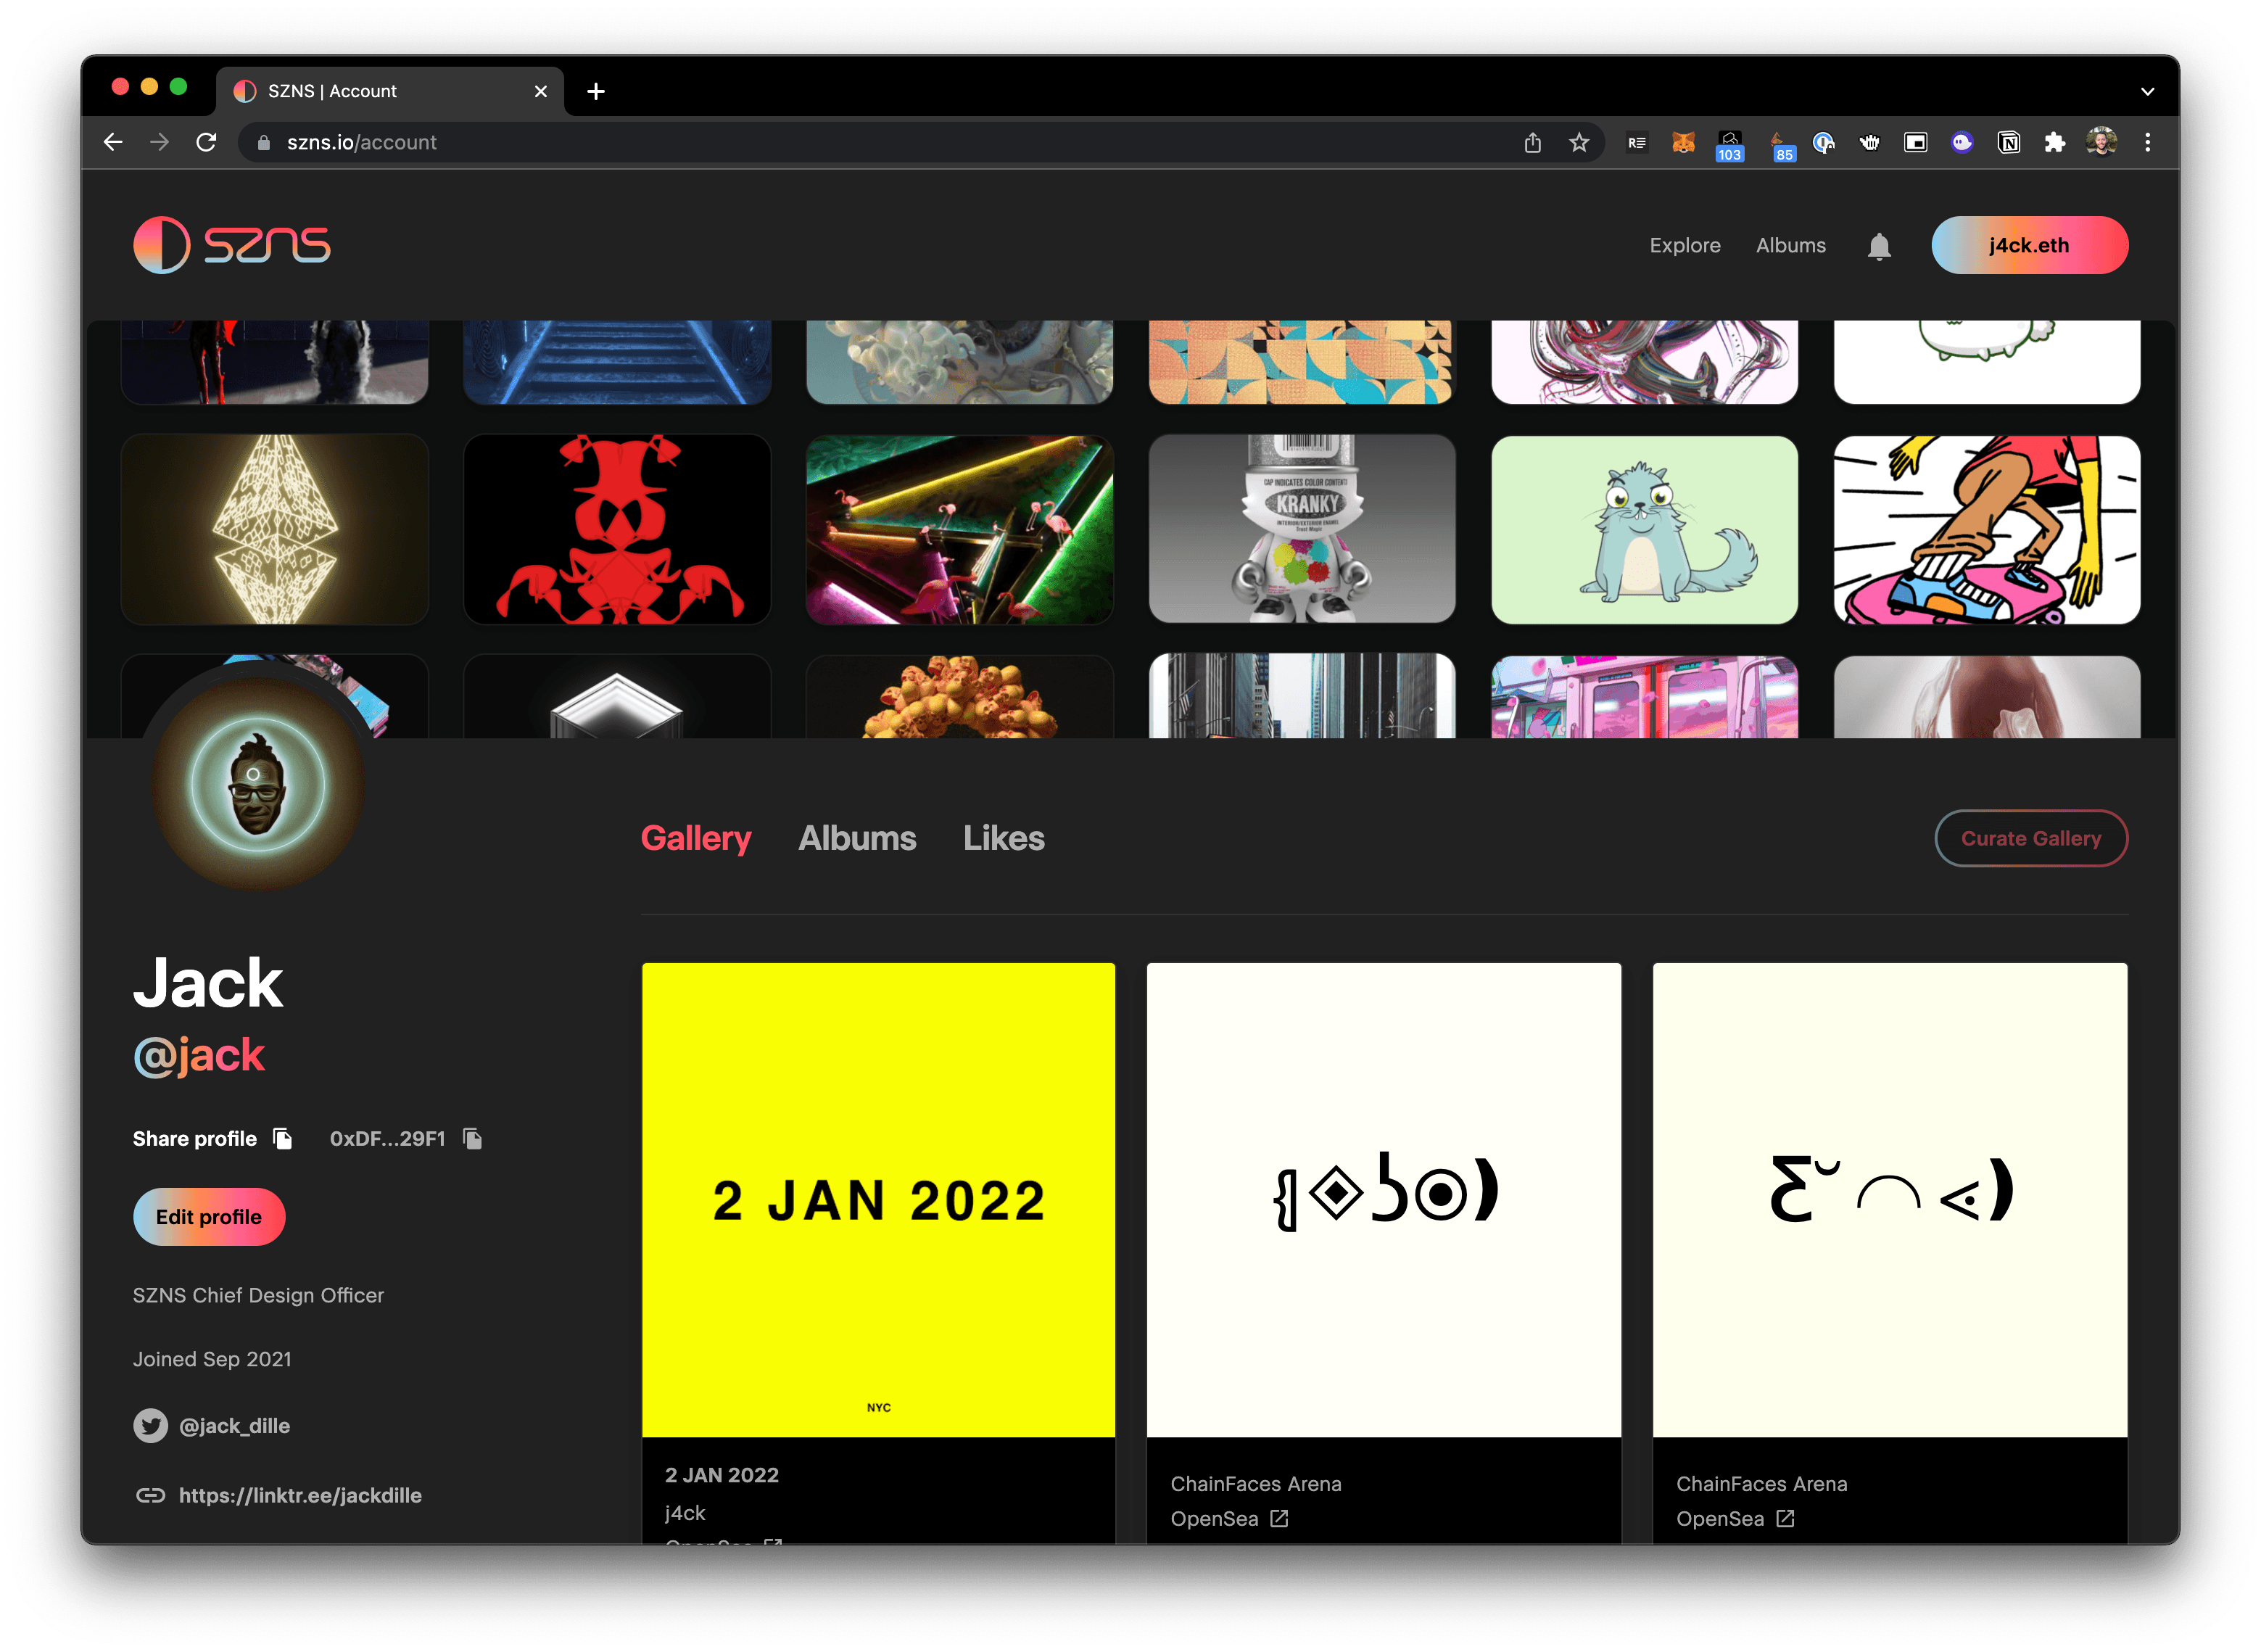The image size is (2261, 1652).
Task: Click the picture-in-picture extension icon
Action: point(1915,142)
